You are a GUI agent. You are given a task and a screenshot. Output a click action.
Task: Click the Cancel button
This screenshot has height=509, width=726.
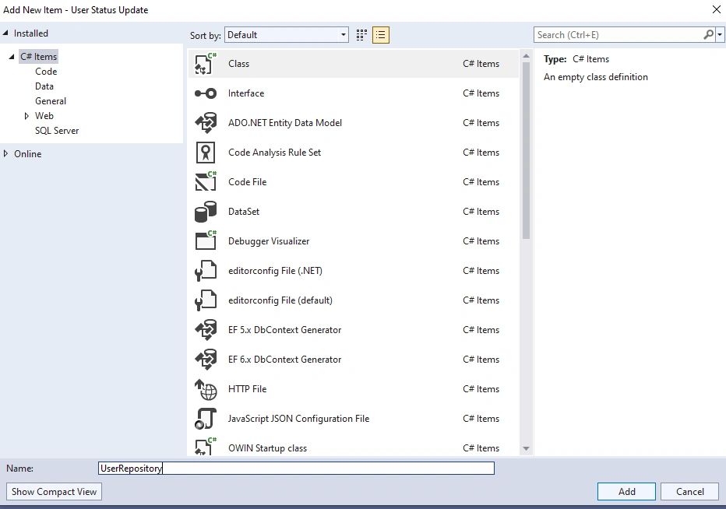click(690, 491)
